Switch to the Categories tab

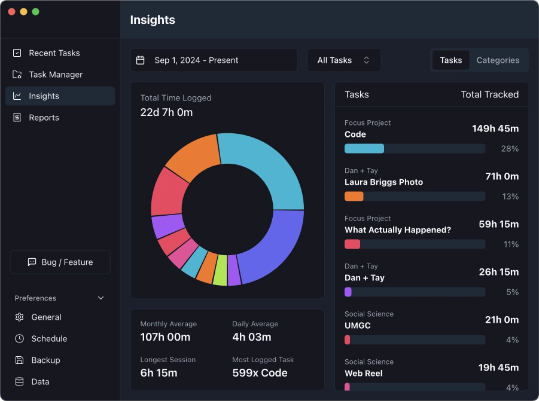coord(499,60)
